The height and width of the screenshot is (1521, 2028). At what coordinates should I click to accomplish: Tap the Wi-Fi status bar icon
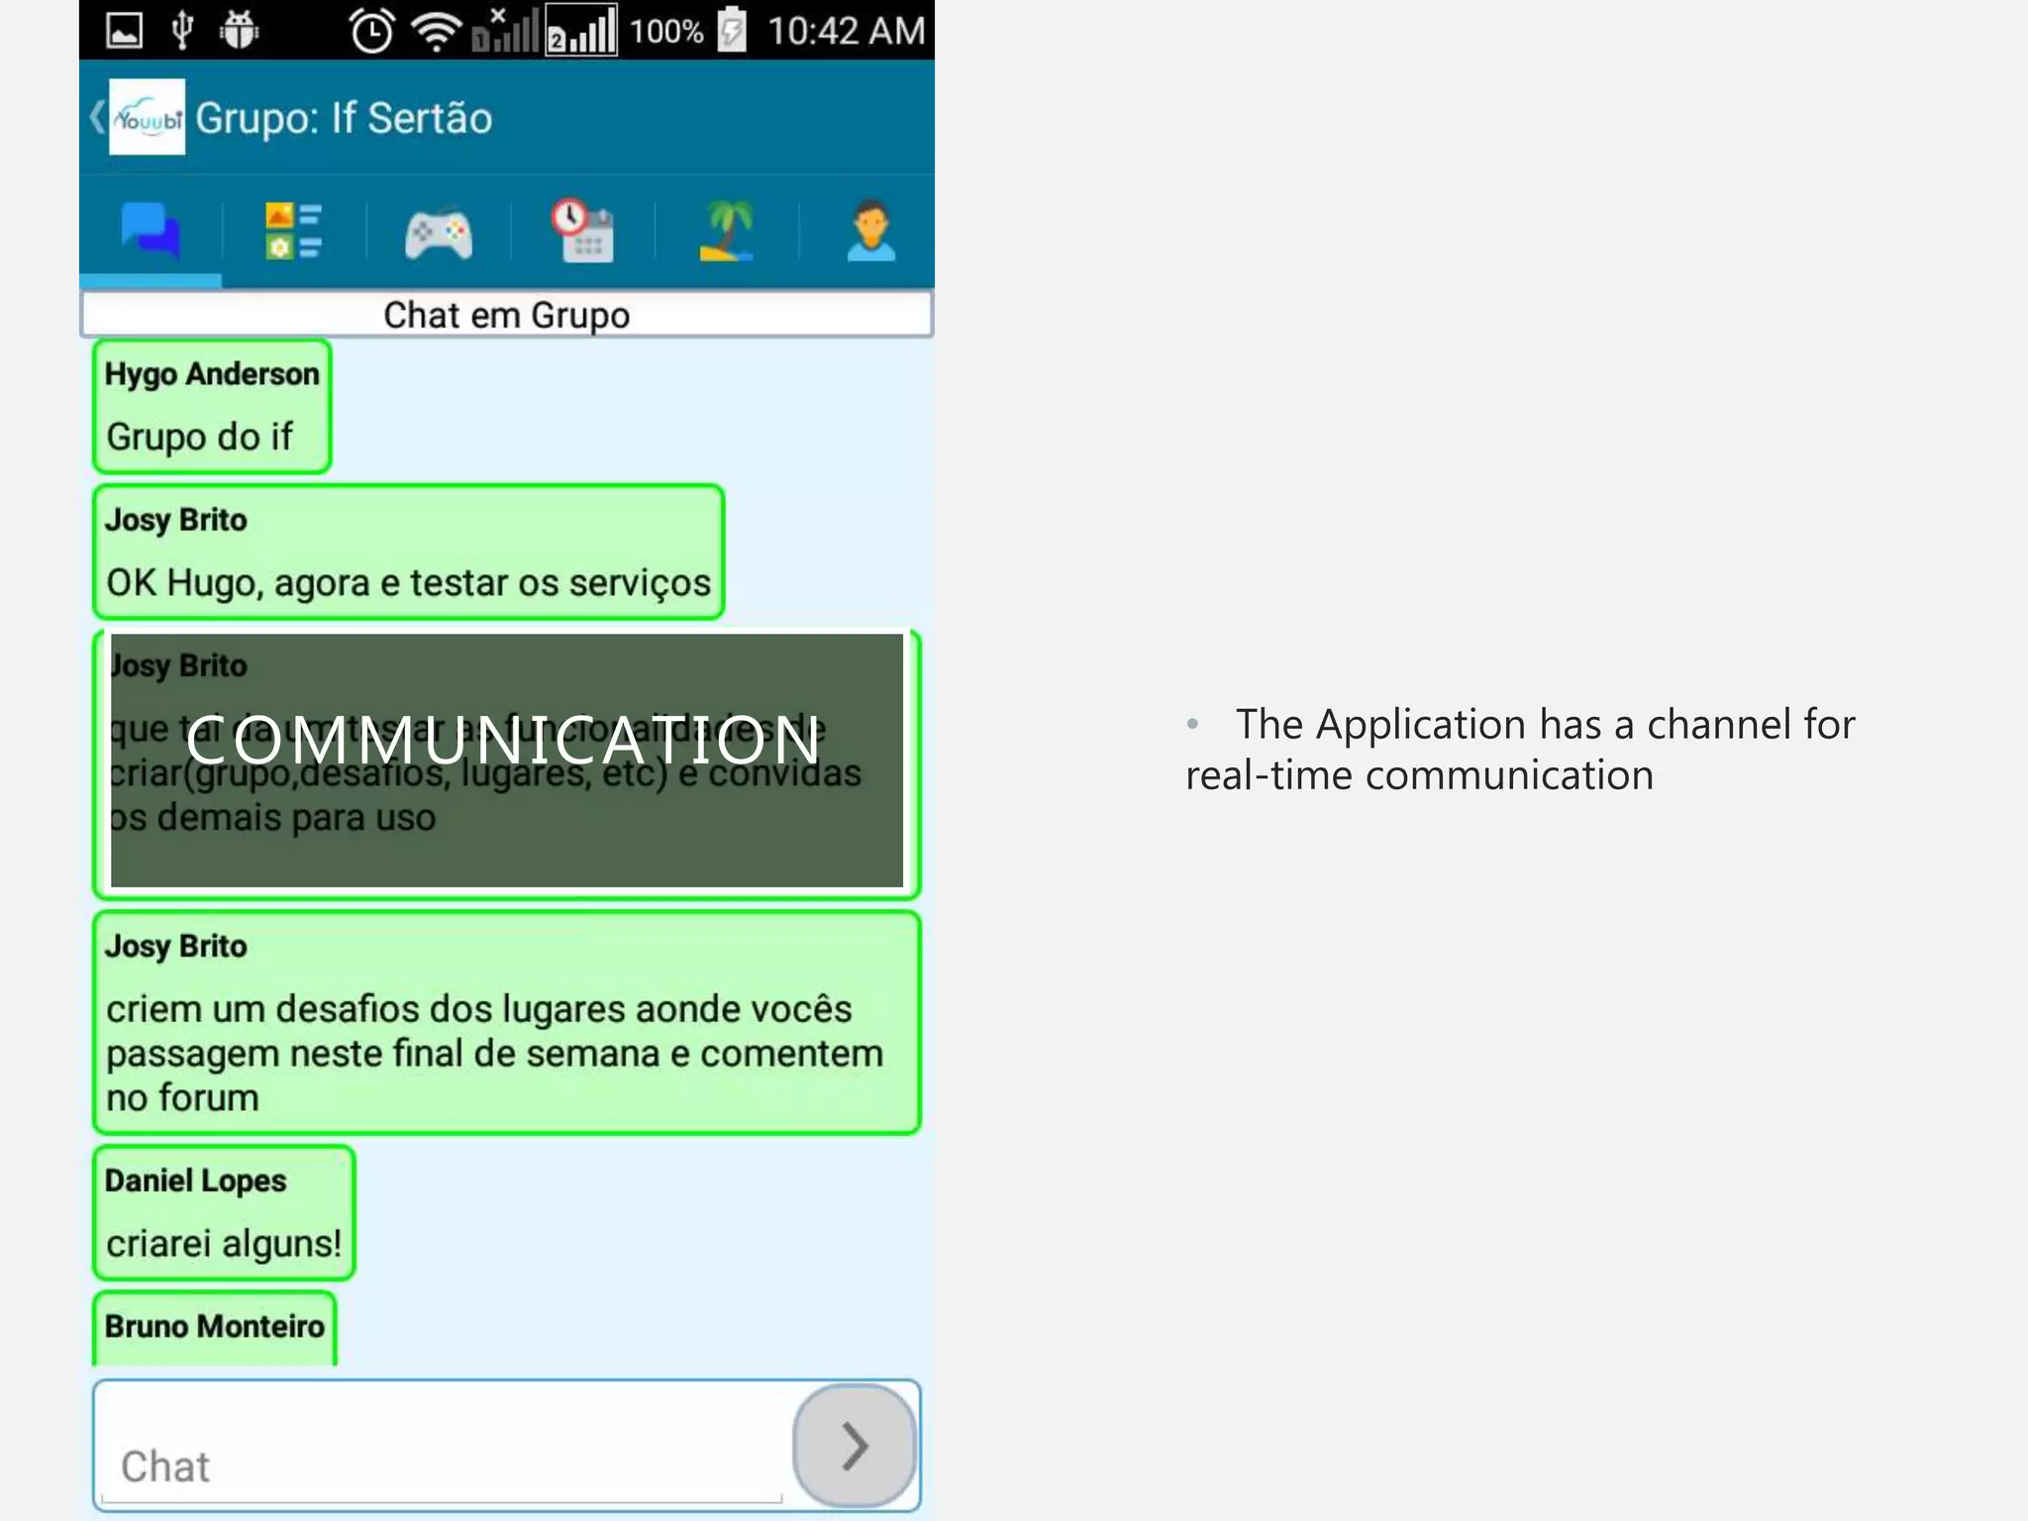coord(437,30)
